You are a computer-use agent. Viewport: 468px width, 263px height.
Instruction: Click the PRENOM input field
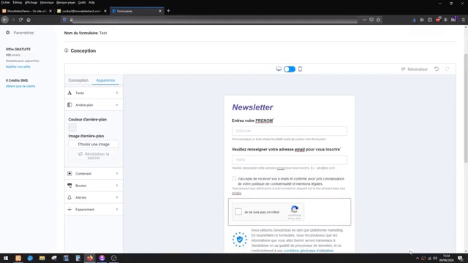[x=290, y=131]
